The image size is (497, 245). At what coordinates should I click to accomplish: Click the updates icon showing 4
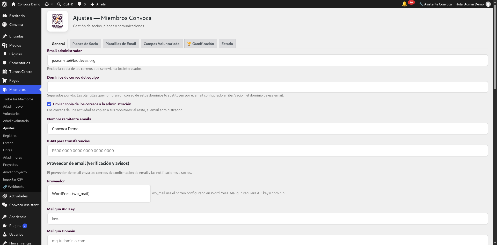47,4
